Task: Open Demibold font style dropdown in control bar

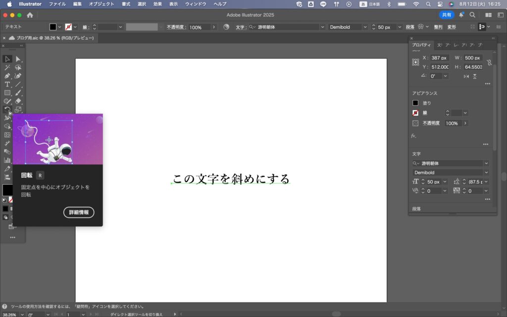Action: [365, 27]
